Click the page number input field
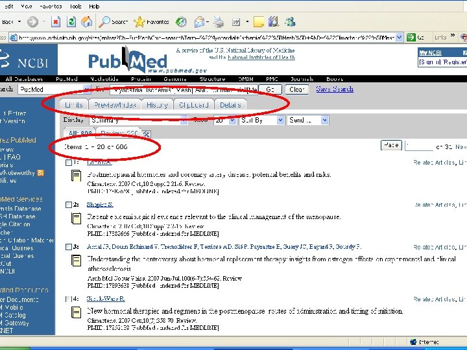The height and width of the screenshot is (350, 467). 419,146
